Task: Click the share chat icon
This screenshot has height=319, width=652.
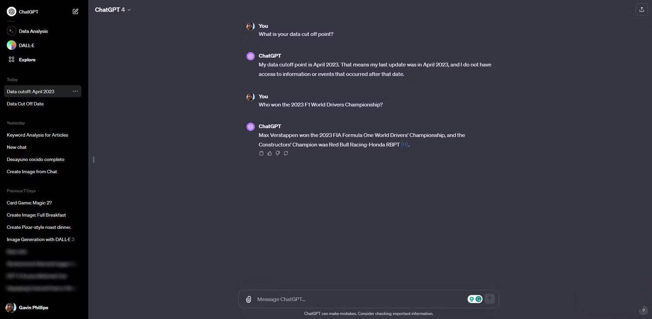Action: [642, 9]
